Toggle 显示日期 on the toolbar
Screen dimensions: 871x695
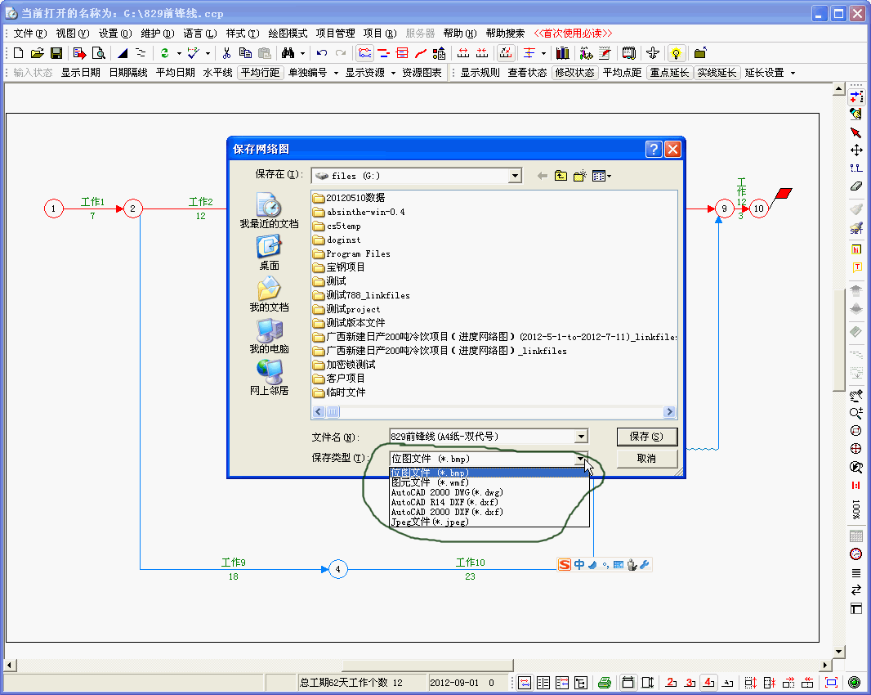point(81,73)
